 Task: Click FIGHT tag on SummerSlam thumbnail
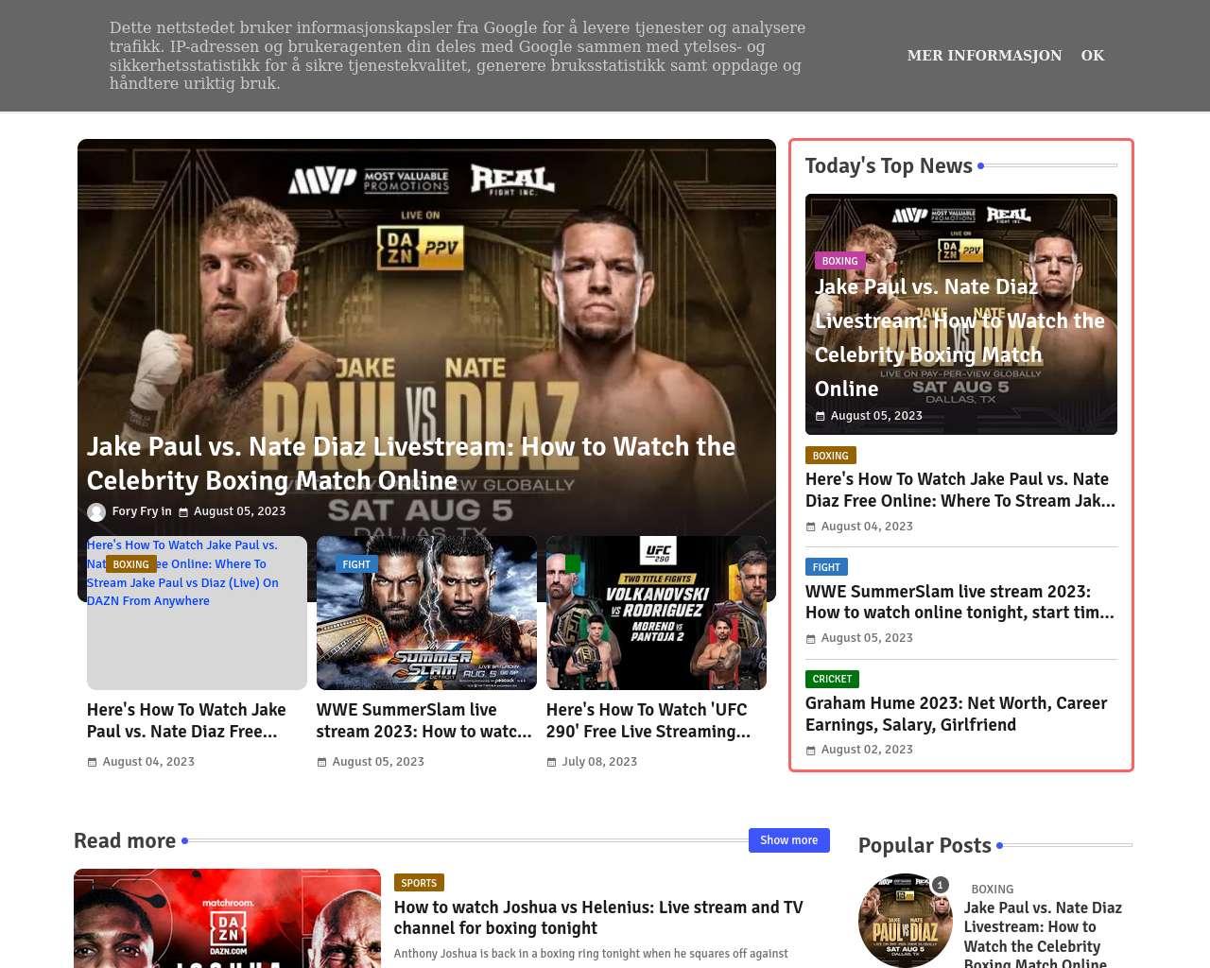tap(356, 564)
